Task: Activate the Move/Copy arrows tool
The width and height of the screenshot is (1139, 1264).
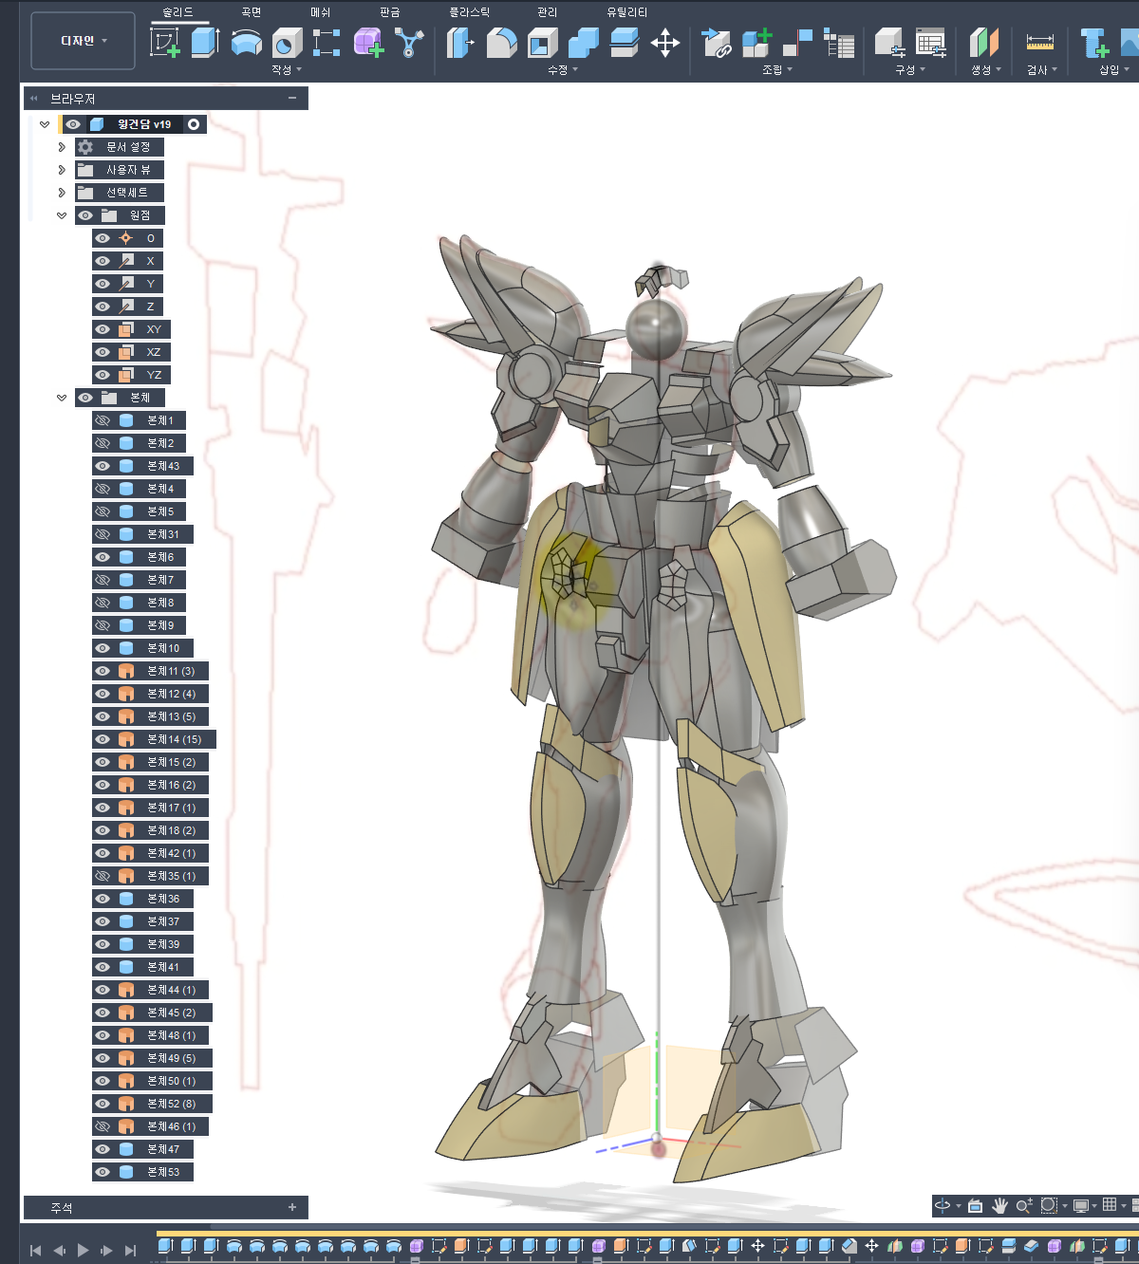Action: pyautogui.click(x=665, y=43)
